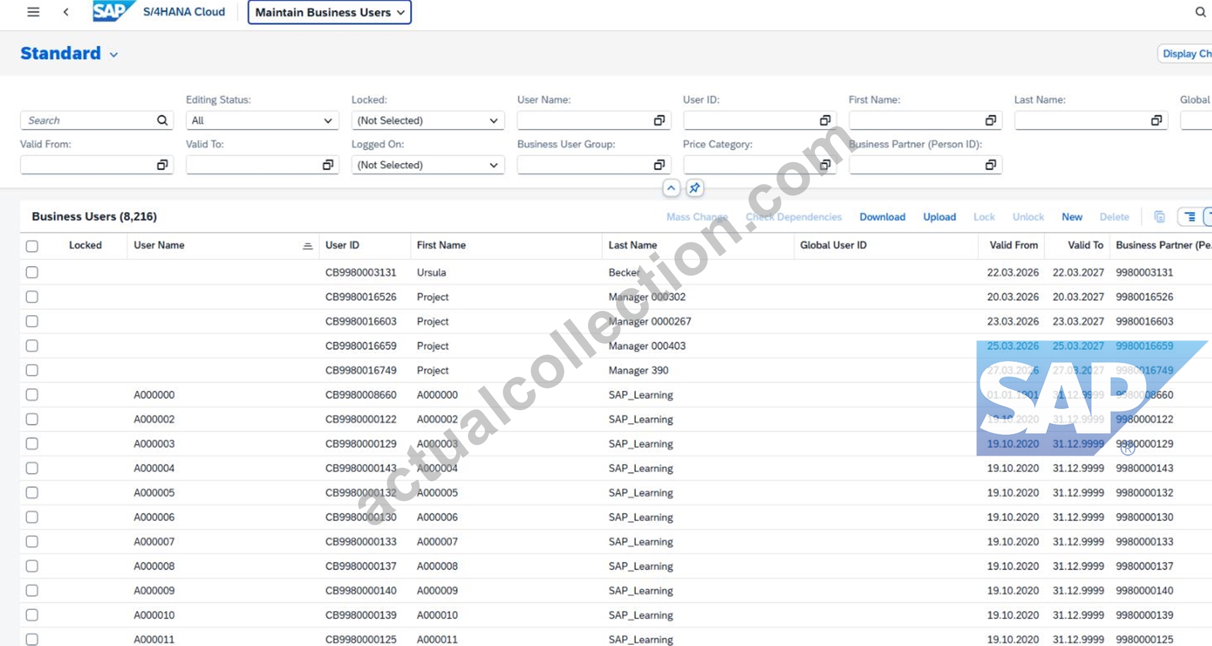
Task: Expand the Standard view variant chevron
Action: point(113,55)
